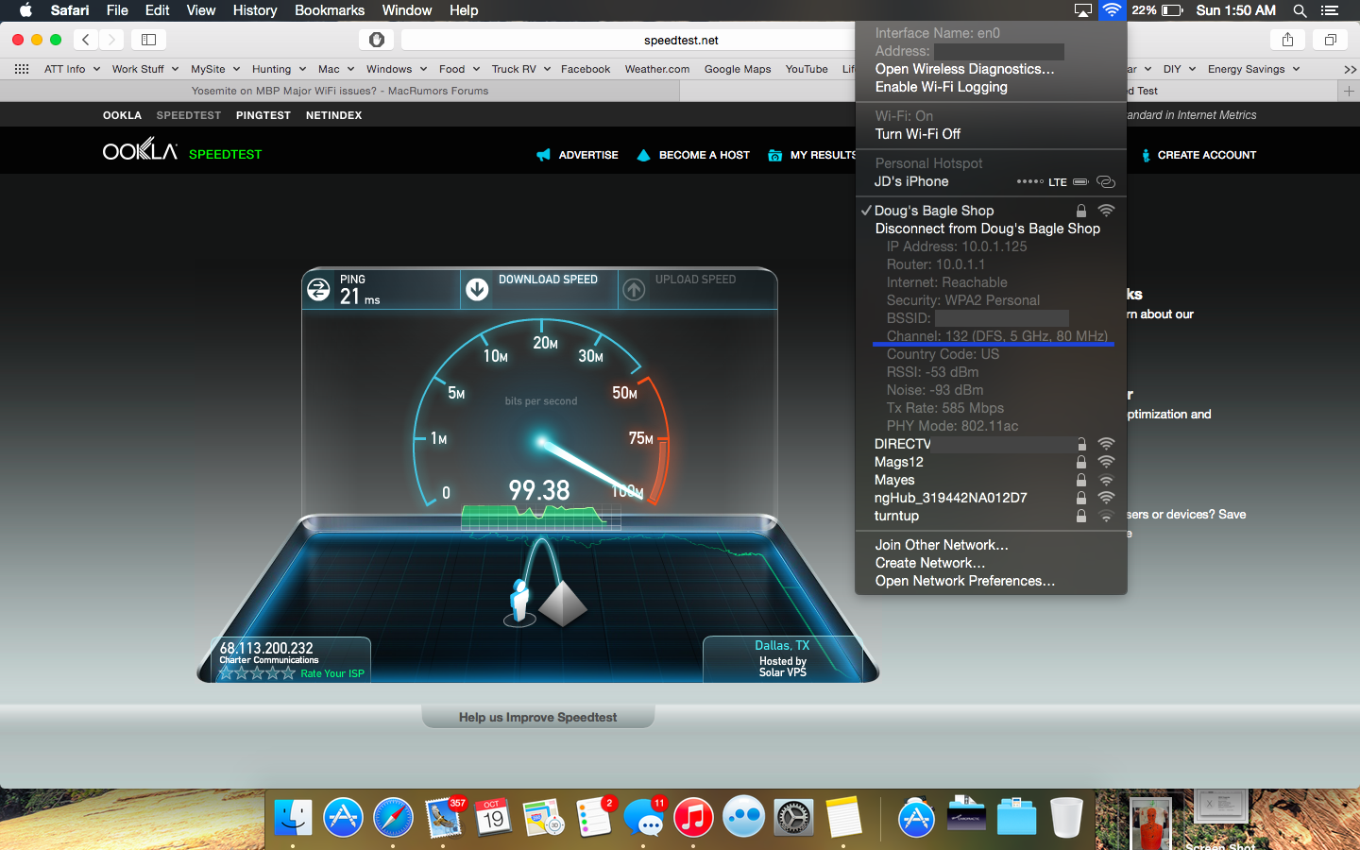Show Safari sidebar button
The width and height of the screenshot is (1360, 850).
(x=148, y=40)
